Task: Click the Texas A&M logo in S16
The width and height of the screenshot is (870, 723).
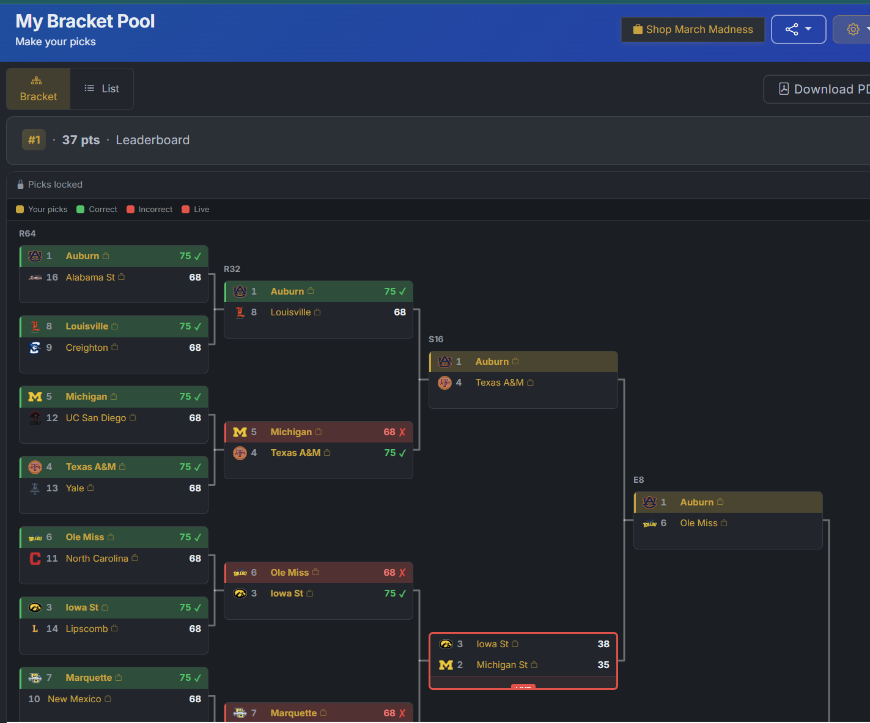Action: click(x=445, y=383)
